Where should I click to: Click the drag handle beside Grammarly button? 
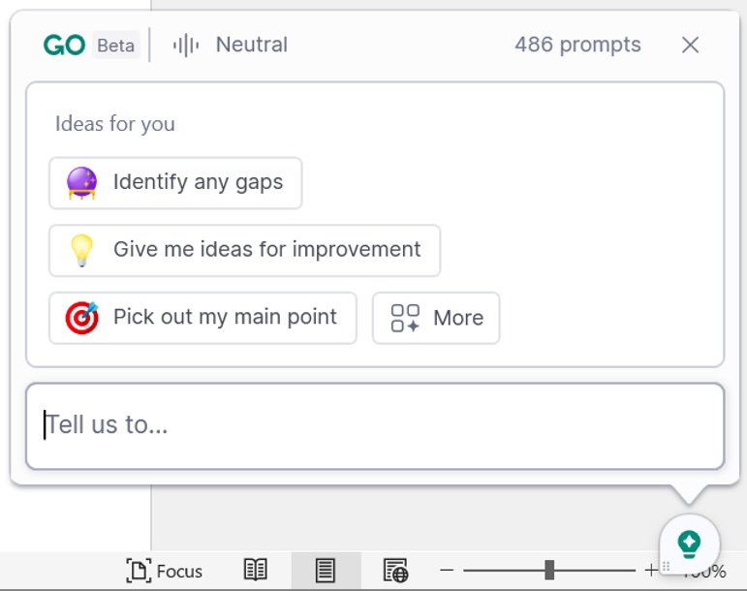coord(666,566)
